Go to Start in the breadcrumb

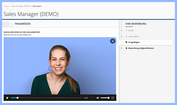[x=6, y=6]
